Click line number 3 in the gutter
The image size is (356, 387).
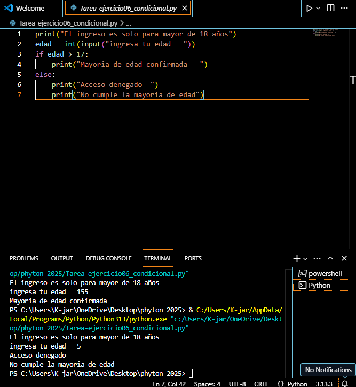19,54
